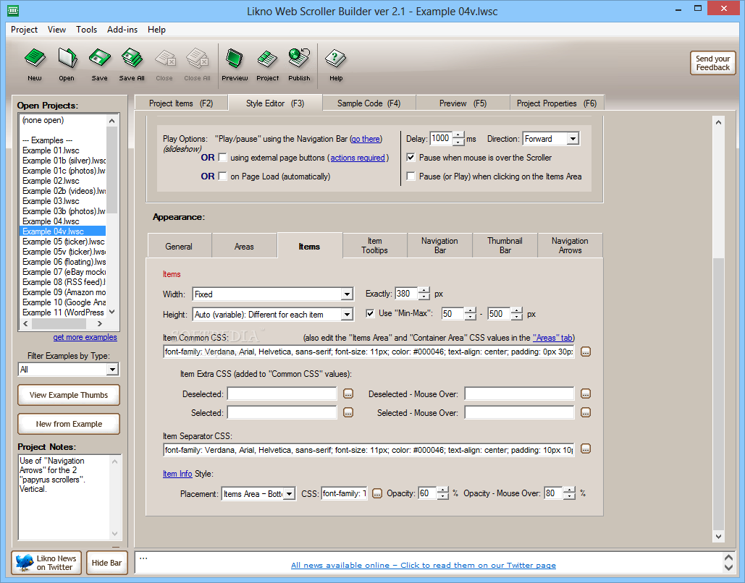
Task: Open the Project toolbar icon
Action: (267, 64)
